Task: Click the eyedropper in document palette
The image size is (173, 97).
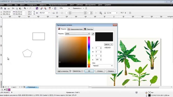Action: [5, 90]
